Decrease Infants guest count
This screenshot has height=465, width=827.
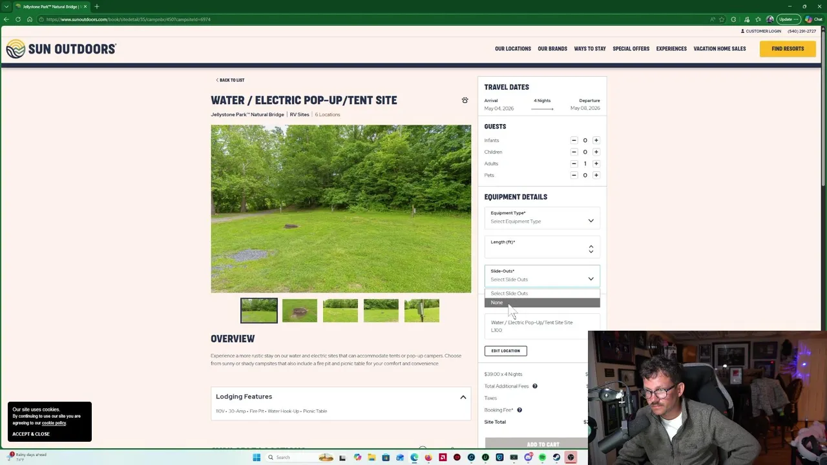point(574,140)
